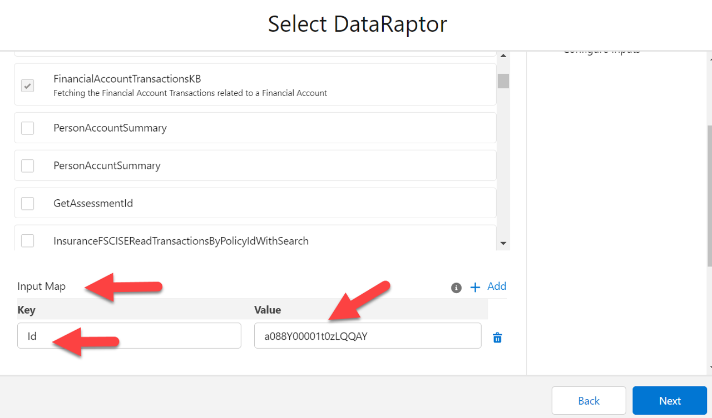Click the Key column header
The width and height of the screenshot is (712, 418).
pyautogui.click(x=26, y=310)
